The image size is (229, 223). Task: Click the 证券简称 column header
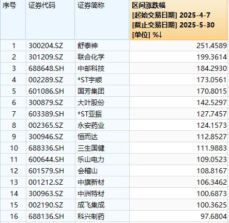tap(91, 5)
